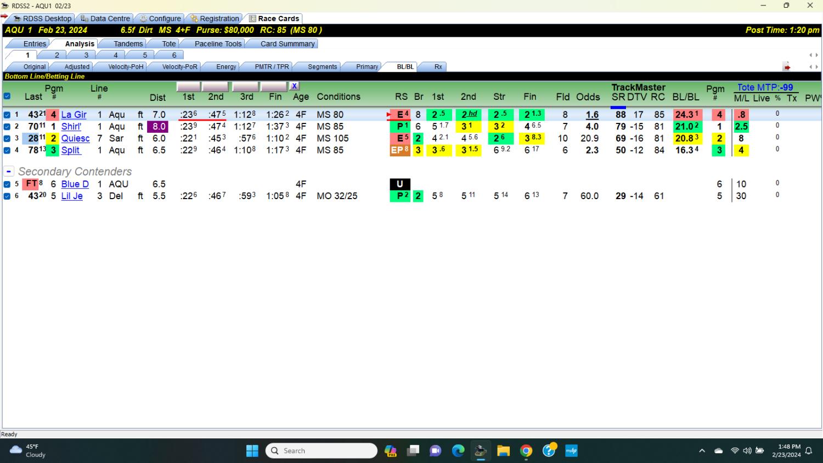This screenshot has height=463, width=823.
Task: Toggle the select-all checkbox in header
Action: click(7, 97)
